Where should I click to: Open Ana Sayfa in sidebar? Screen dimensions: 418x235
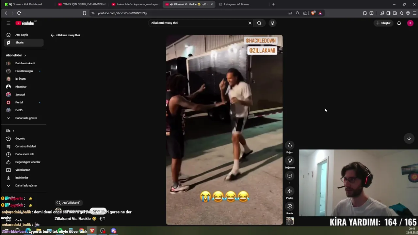(24, 35)
